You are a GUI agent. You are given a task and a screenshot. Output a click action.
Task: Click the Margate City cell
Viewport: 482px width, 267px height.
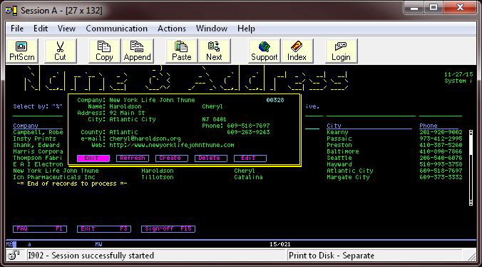click(348, 178)
